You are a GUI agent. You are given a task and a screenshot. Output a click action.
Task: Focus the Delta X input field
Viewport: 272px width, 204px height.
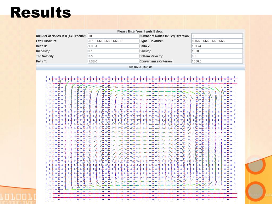pos(114,46)
